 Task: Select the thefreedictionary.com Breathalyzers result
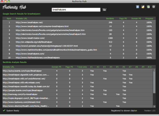[x=79, y=58]
